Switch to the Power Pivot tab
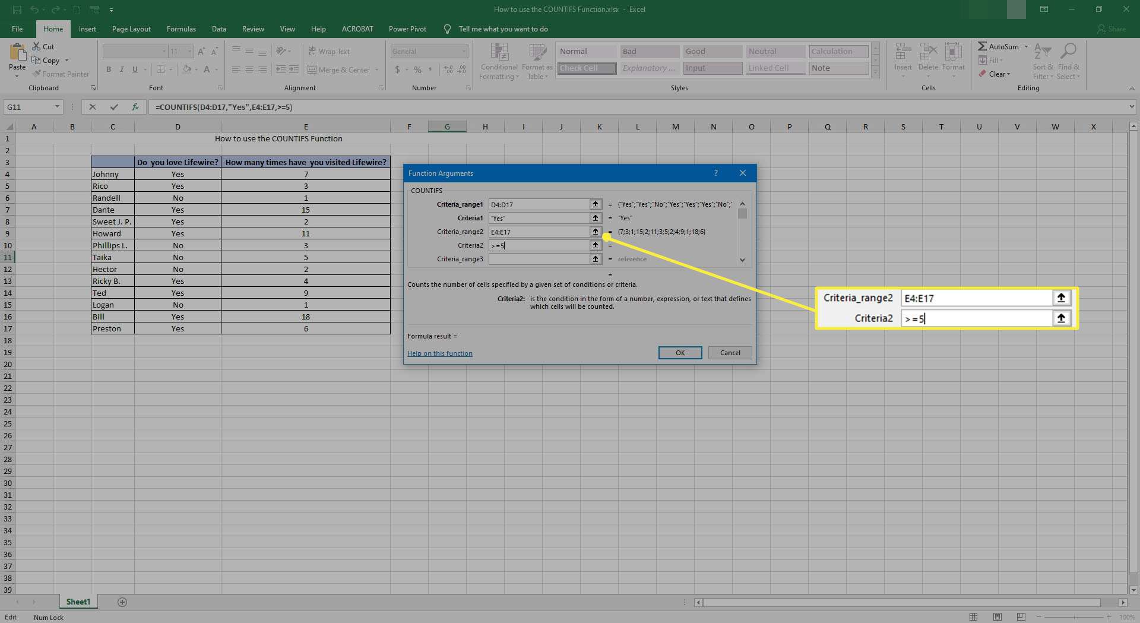This screenshot has width=1140, height=623. click(407, 29)
